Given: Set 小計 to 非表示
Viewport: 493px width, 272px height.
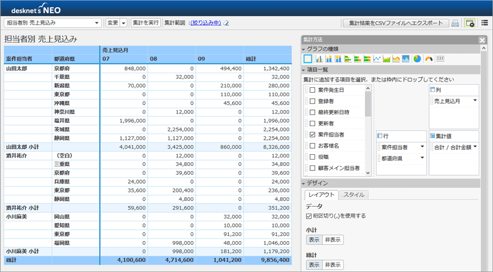Looking at the screenshot, I should point(333,240).
